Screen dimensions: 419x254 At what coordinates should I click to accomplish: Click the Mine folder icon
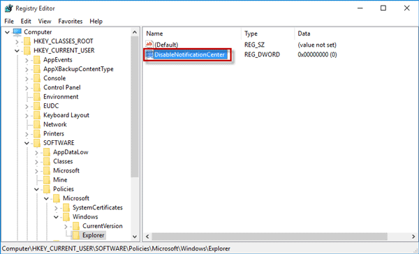(x=47, y=180)
